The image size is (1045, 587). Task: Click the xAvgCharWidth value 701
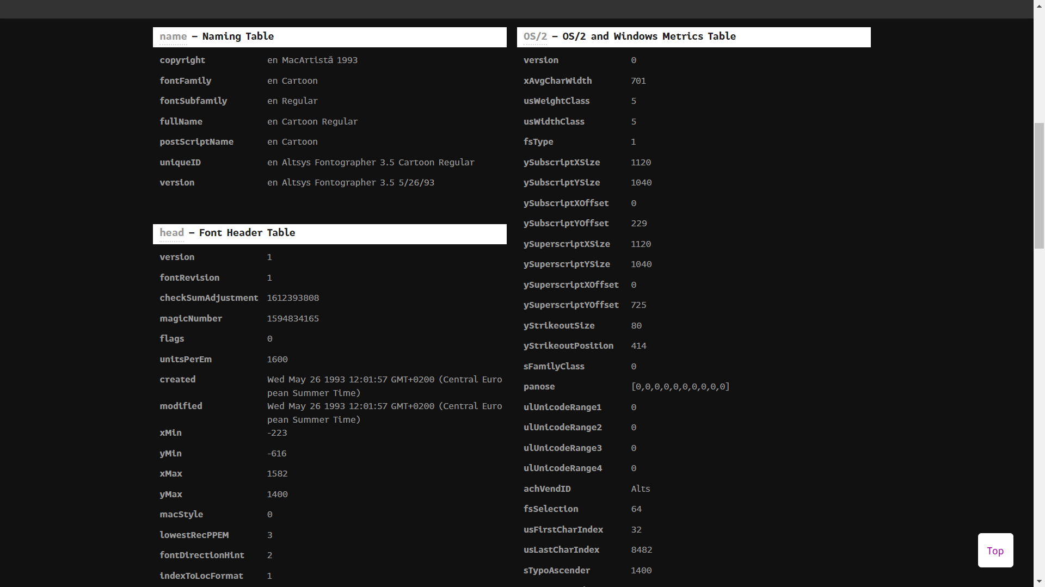point(638,81)
